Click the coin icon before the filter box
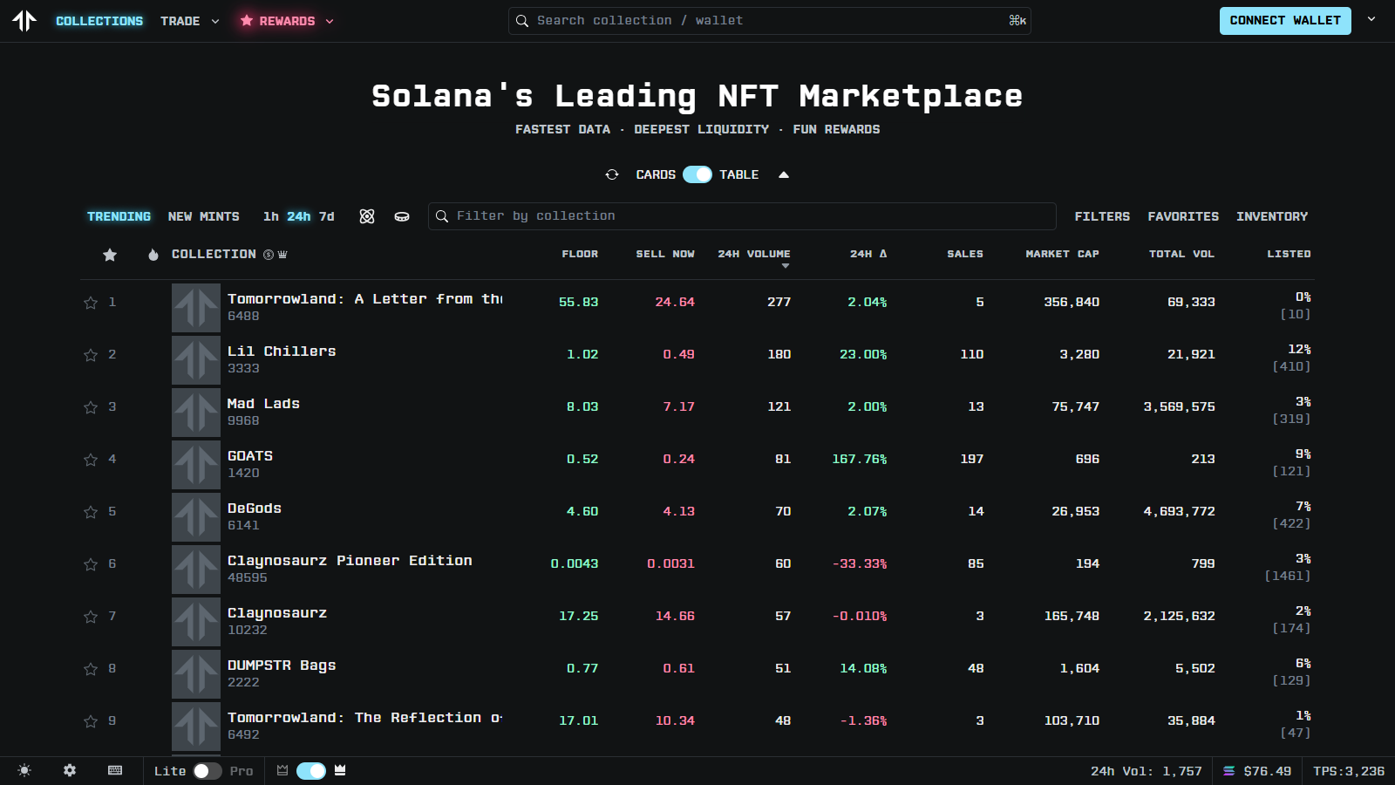This screenshot has width=1395, height=785. (x=402, y=216)
